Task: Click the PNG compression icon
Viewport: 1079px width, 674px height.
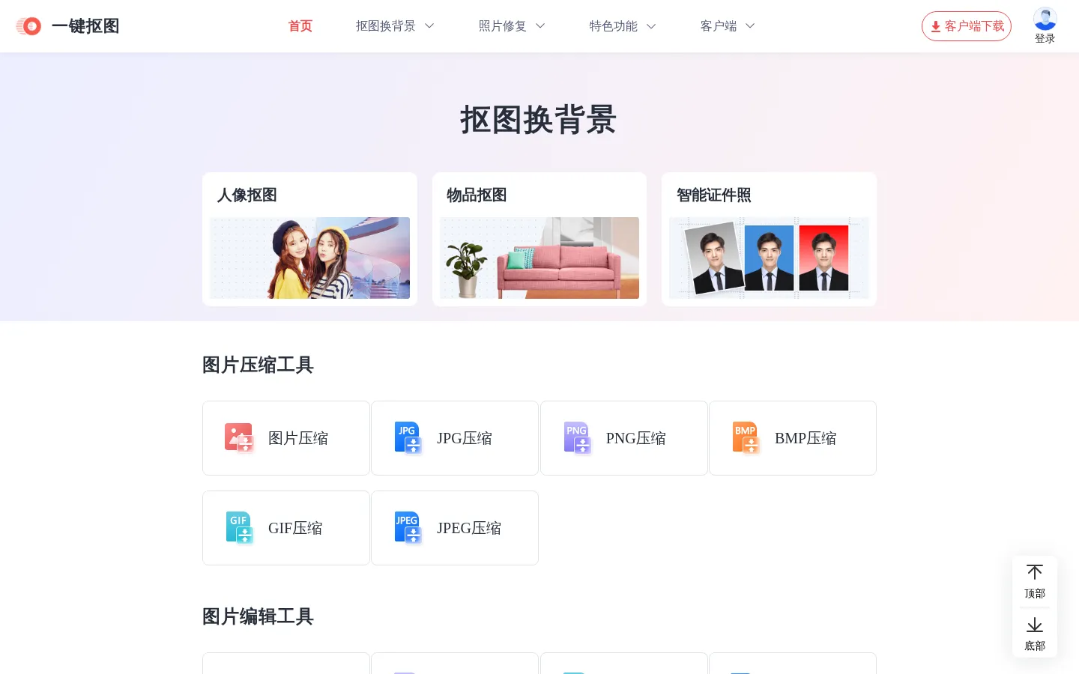Action: coord(578,438)
